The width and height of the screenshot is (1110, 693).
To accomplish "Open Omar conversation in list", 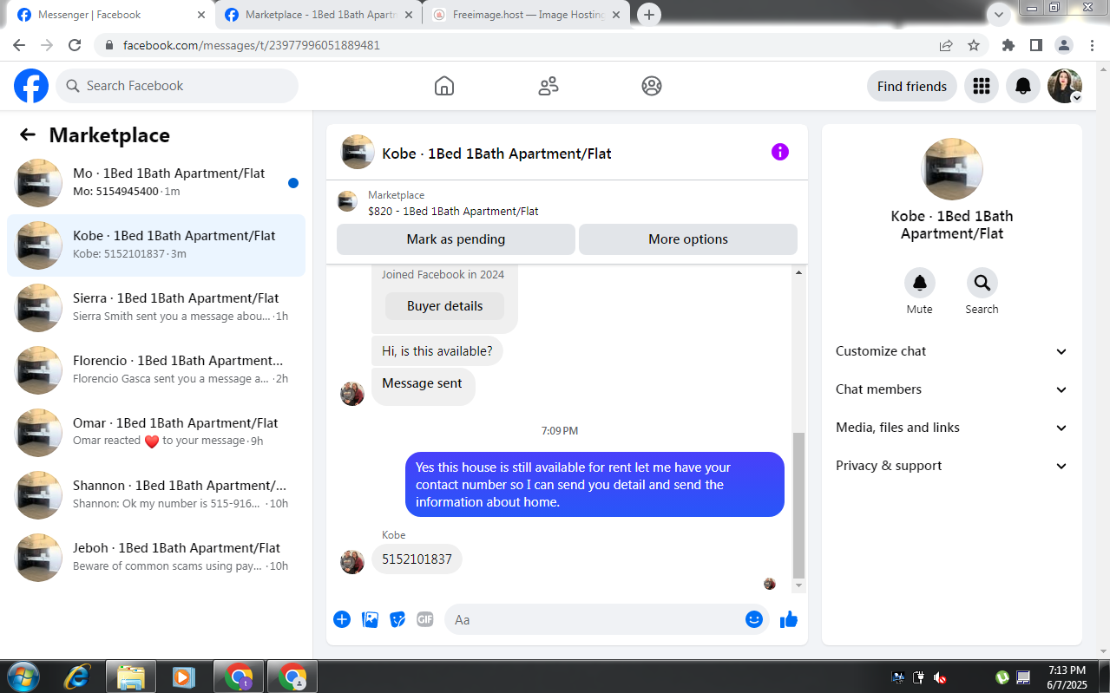I will coord(156,433).
